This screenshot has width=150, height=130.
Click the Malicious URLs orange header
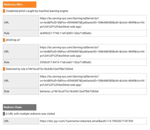click(x=20, y=4)
